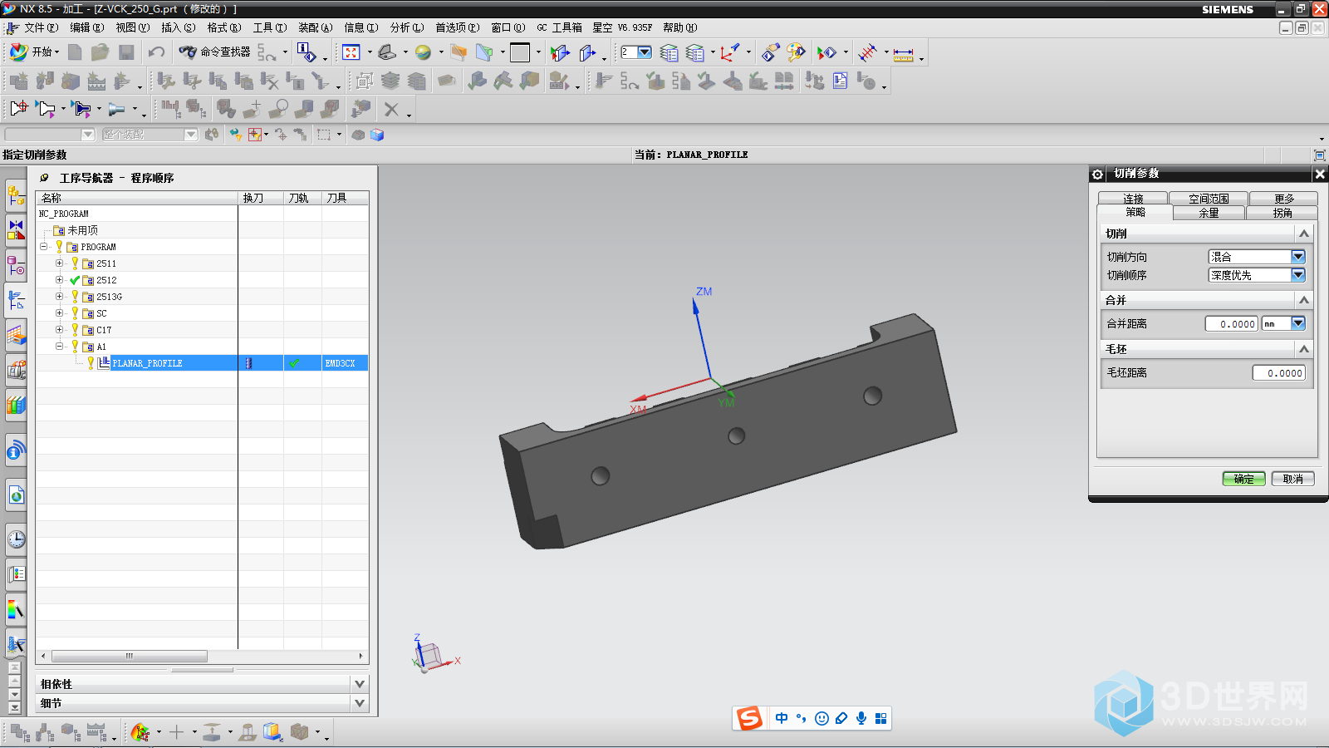1329x748 pixels.
Task: Select the Measure Distance ruler icon
Action: [904, 54]
